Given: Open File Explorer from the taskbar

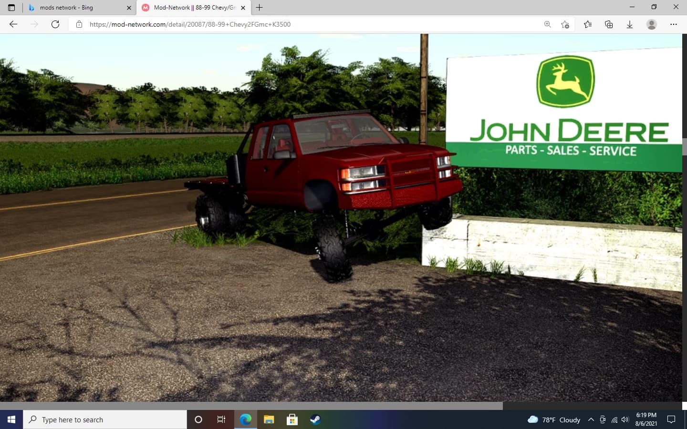Looking at the screenshot, I should click(x=269, y=419).
